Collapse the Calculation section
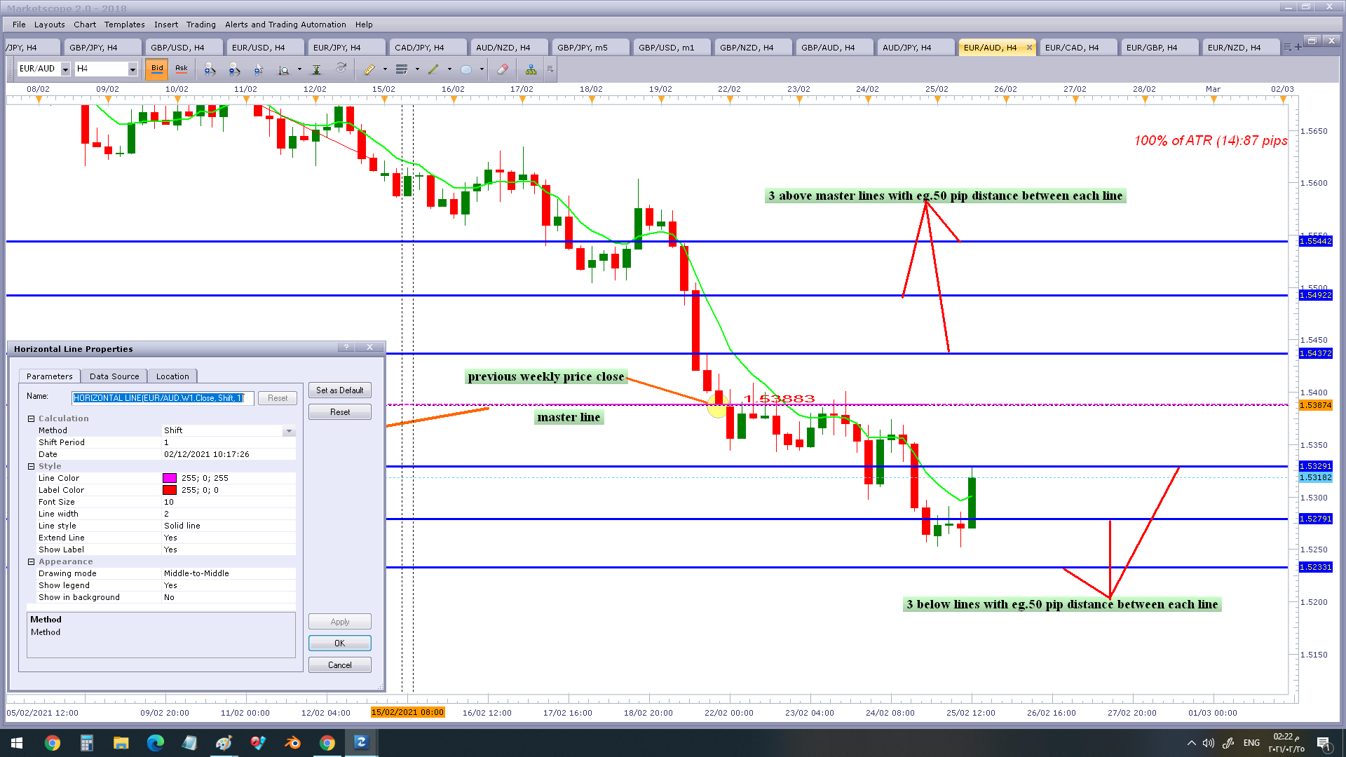This screenshot has width=1346, height=757. pyautogui.click(x=31, y=418)
